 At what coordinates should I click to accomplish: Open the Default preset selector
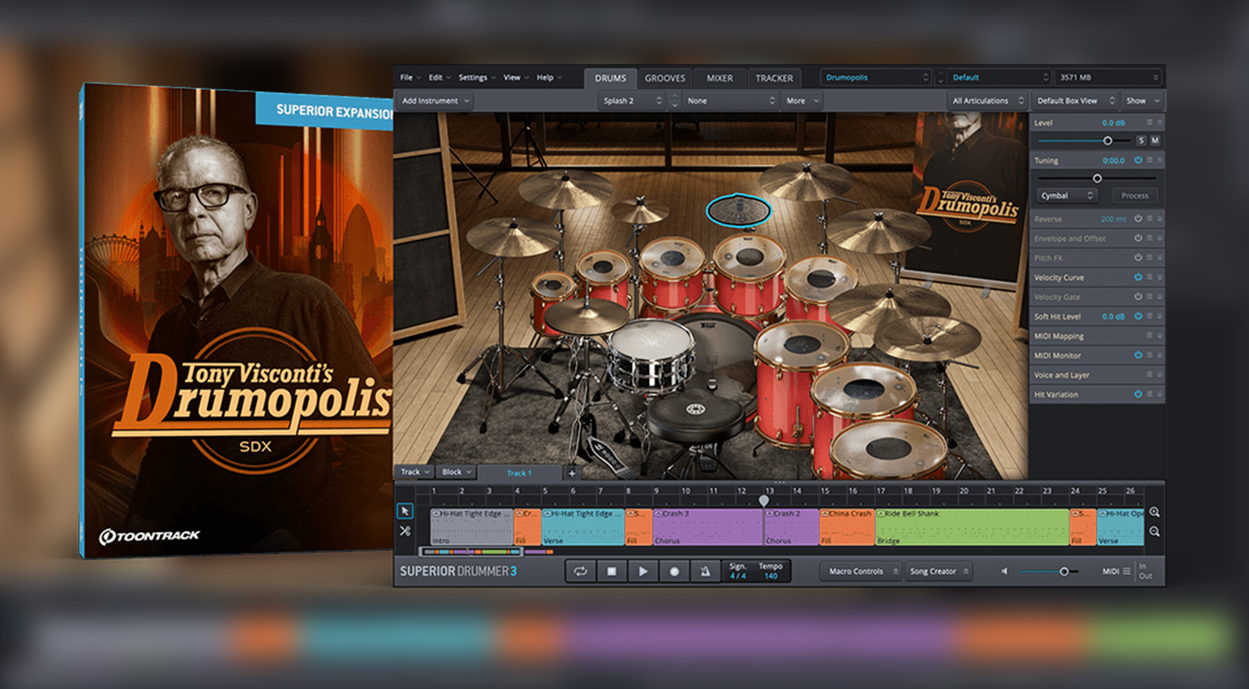pos(1000,78)
